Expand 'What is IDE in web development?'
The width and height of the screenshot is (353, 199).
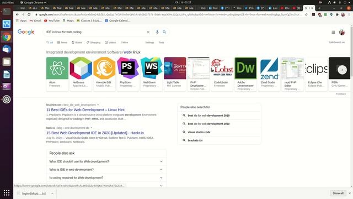point(106,170)
